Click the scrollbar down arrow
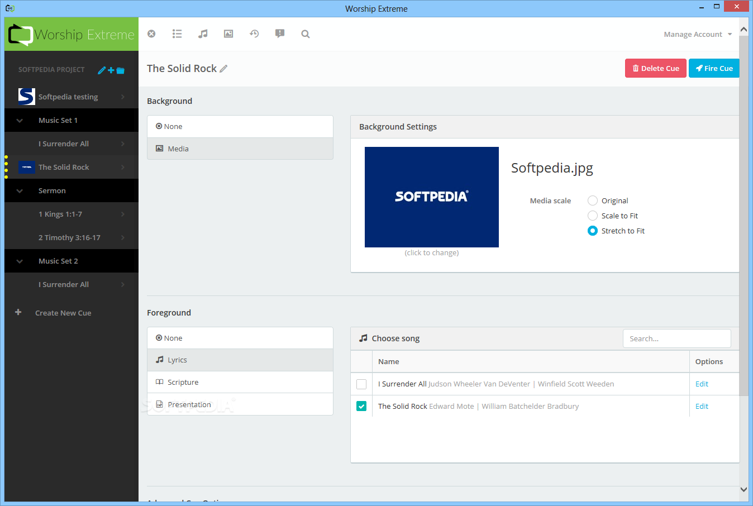Image resolution: width=753 pixels, height=506 pixels. [744, 489]
